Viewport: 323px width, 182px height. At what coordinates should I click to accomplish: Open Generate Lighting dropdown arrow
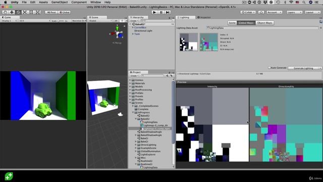click(x=320, y=68)
